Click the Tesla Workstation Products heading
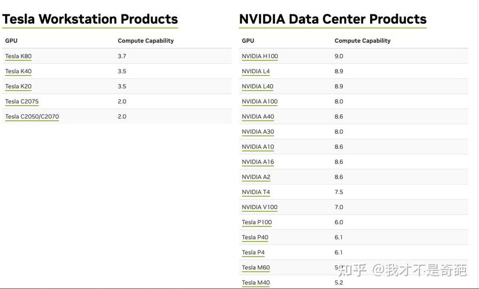Screen dimensions: 479x289 (90, 19)
